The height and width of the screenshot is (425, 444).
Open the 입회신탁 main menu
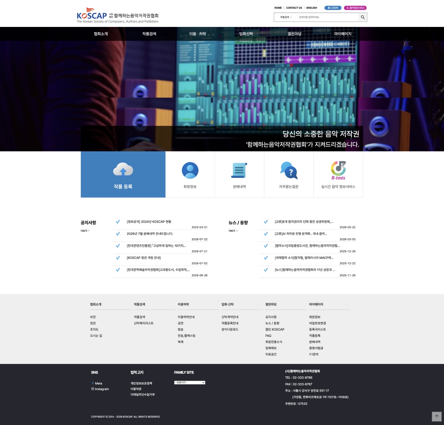pyautogui.click(x=246, y=34)
